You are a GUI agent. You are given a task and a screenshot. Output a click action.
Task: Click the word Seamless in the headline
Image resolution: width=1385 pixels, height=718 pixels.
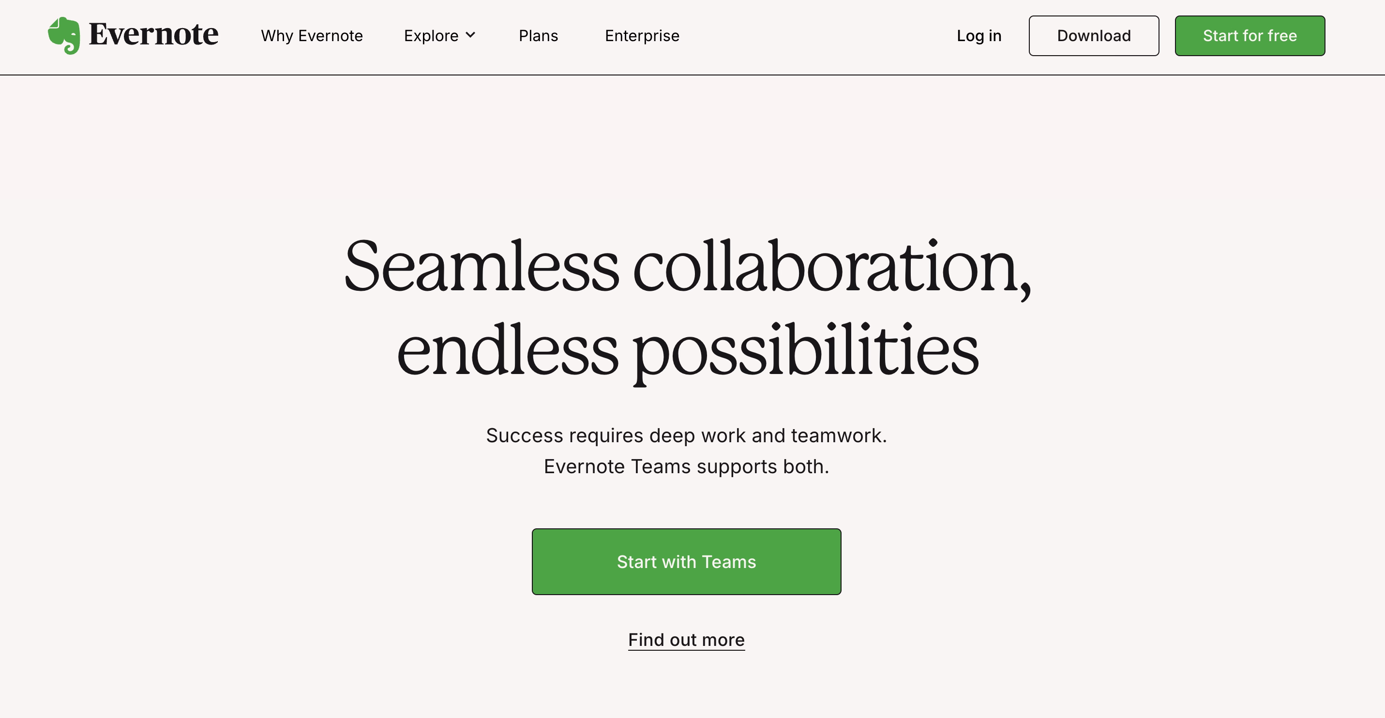(481, 267)
